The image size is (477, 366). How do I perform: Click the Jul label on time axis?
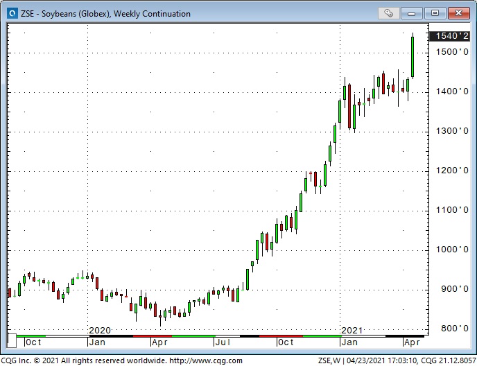pyautogui.click(x=223, y=342)
